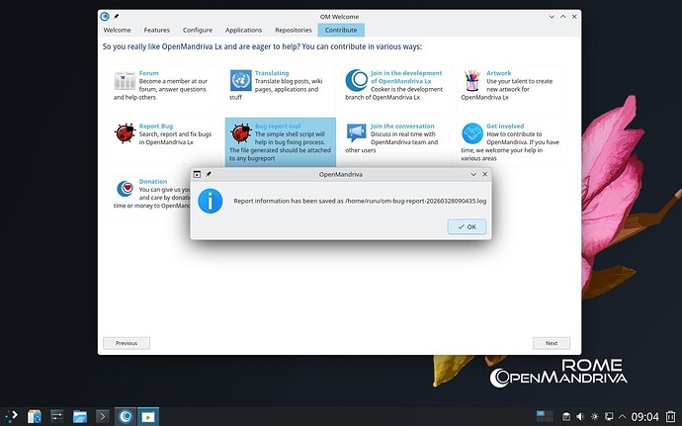682x426 pixels.
Task: Open the Artwork link
Action: coord(499,73)
